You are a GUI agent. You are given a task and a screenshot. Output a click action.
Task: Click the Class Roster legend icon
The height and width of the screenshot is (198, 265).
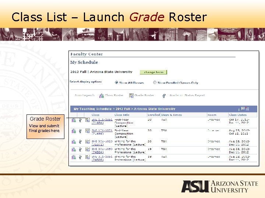102,96
